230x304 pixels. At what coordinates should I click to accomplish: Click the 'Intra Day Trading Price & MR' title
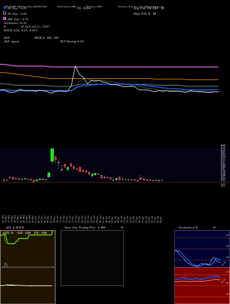(x=85, y=228)
